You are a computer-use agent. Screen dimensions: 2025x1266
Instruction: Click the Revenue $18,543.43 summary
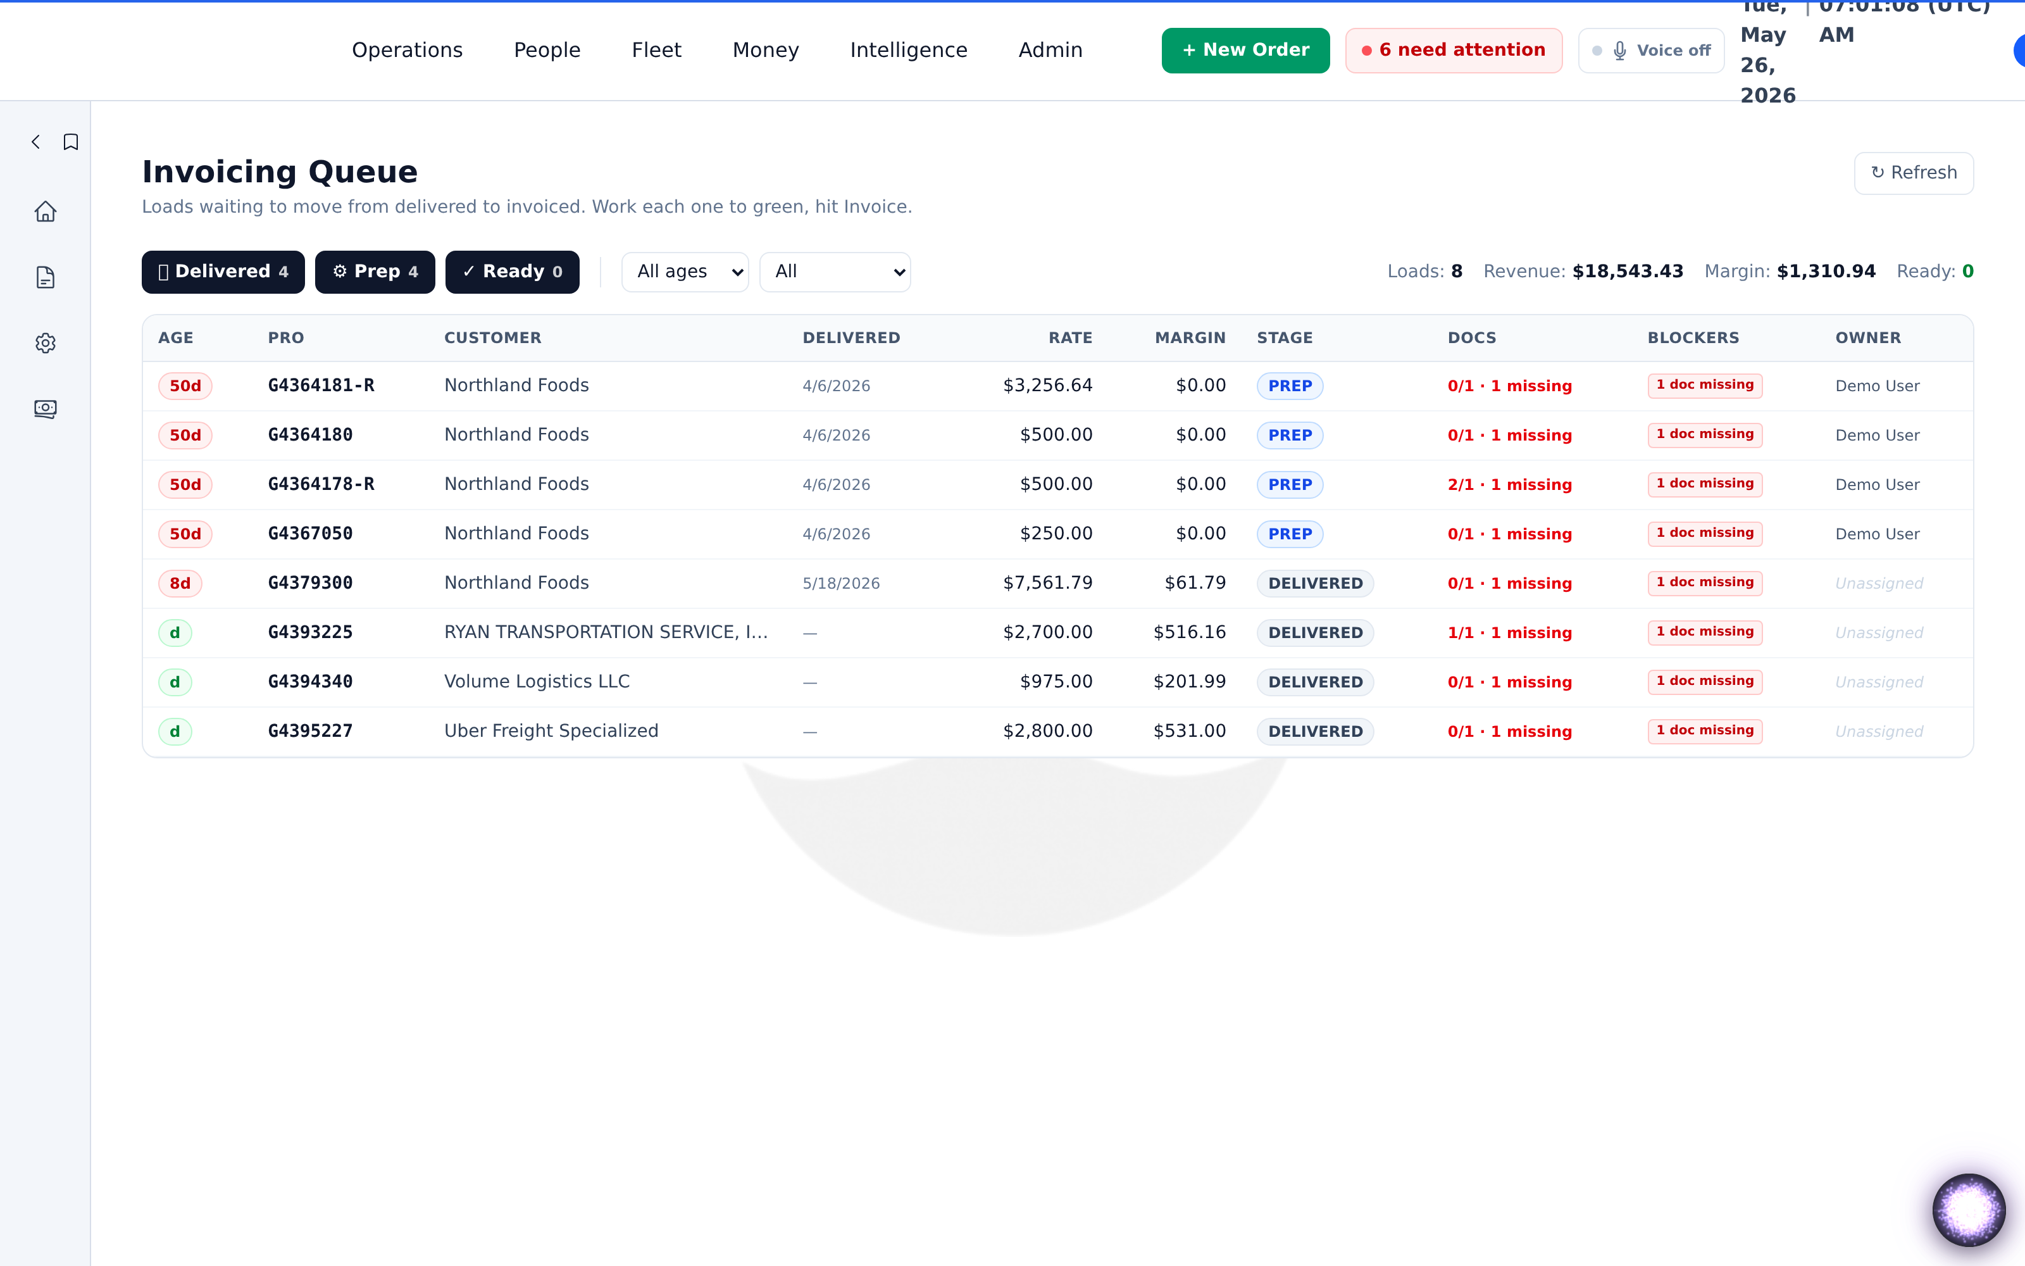click(x=1583, y=272)
